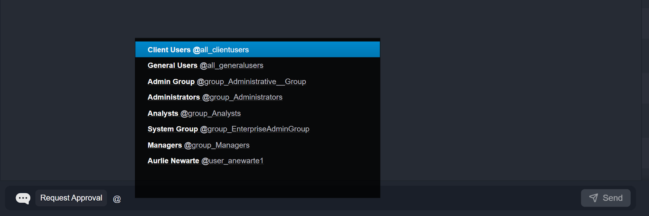Click the @group_Administrative__Group handle
The height and width of the screenshot is (216, 649).
(x=251, y=82)
